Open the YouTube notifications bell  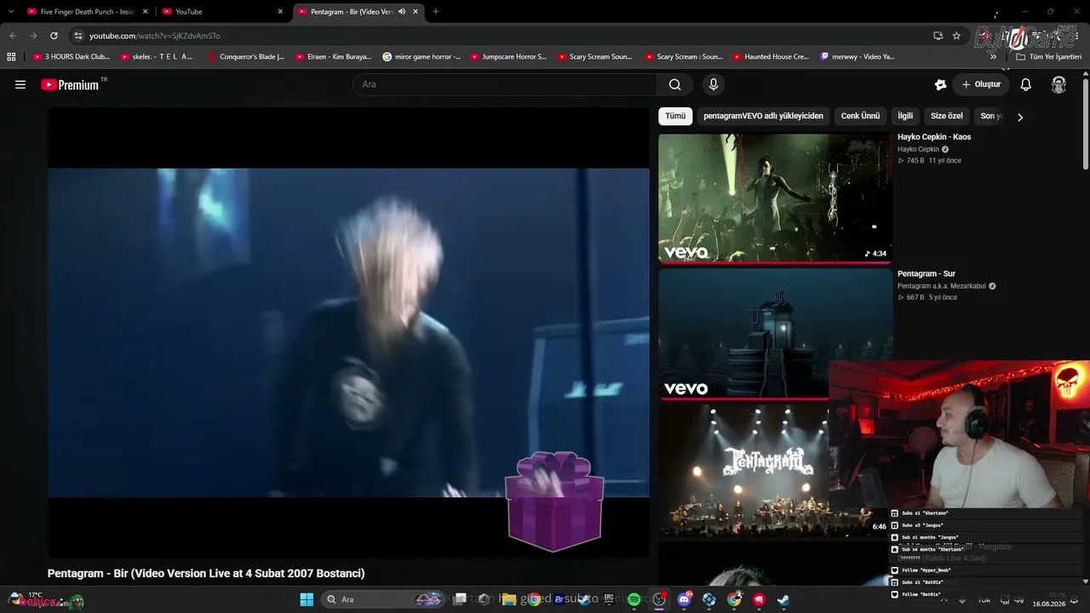pyautogui.click(x=1026, y=84)
